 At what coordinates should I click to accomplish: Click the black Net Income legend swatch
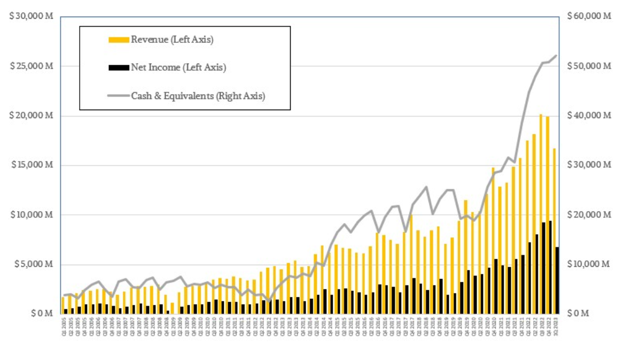(119, 68)
